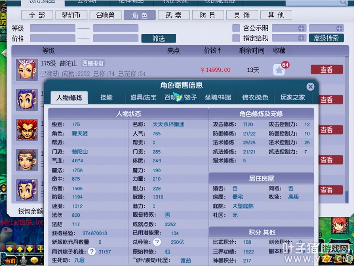This screenshot has height=266, width=354.
Task: Click the 175级 character portrait thumbnail
Action: coord(27,69)
